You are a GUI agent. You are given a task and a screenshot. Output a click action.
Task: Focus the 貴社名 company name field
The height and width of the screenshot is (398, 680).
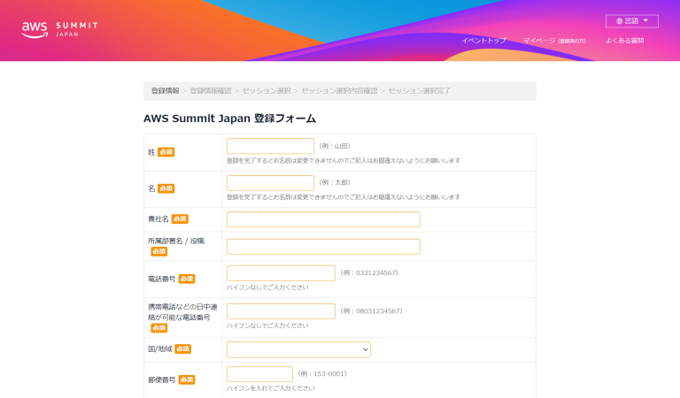323,219
